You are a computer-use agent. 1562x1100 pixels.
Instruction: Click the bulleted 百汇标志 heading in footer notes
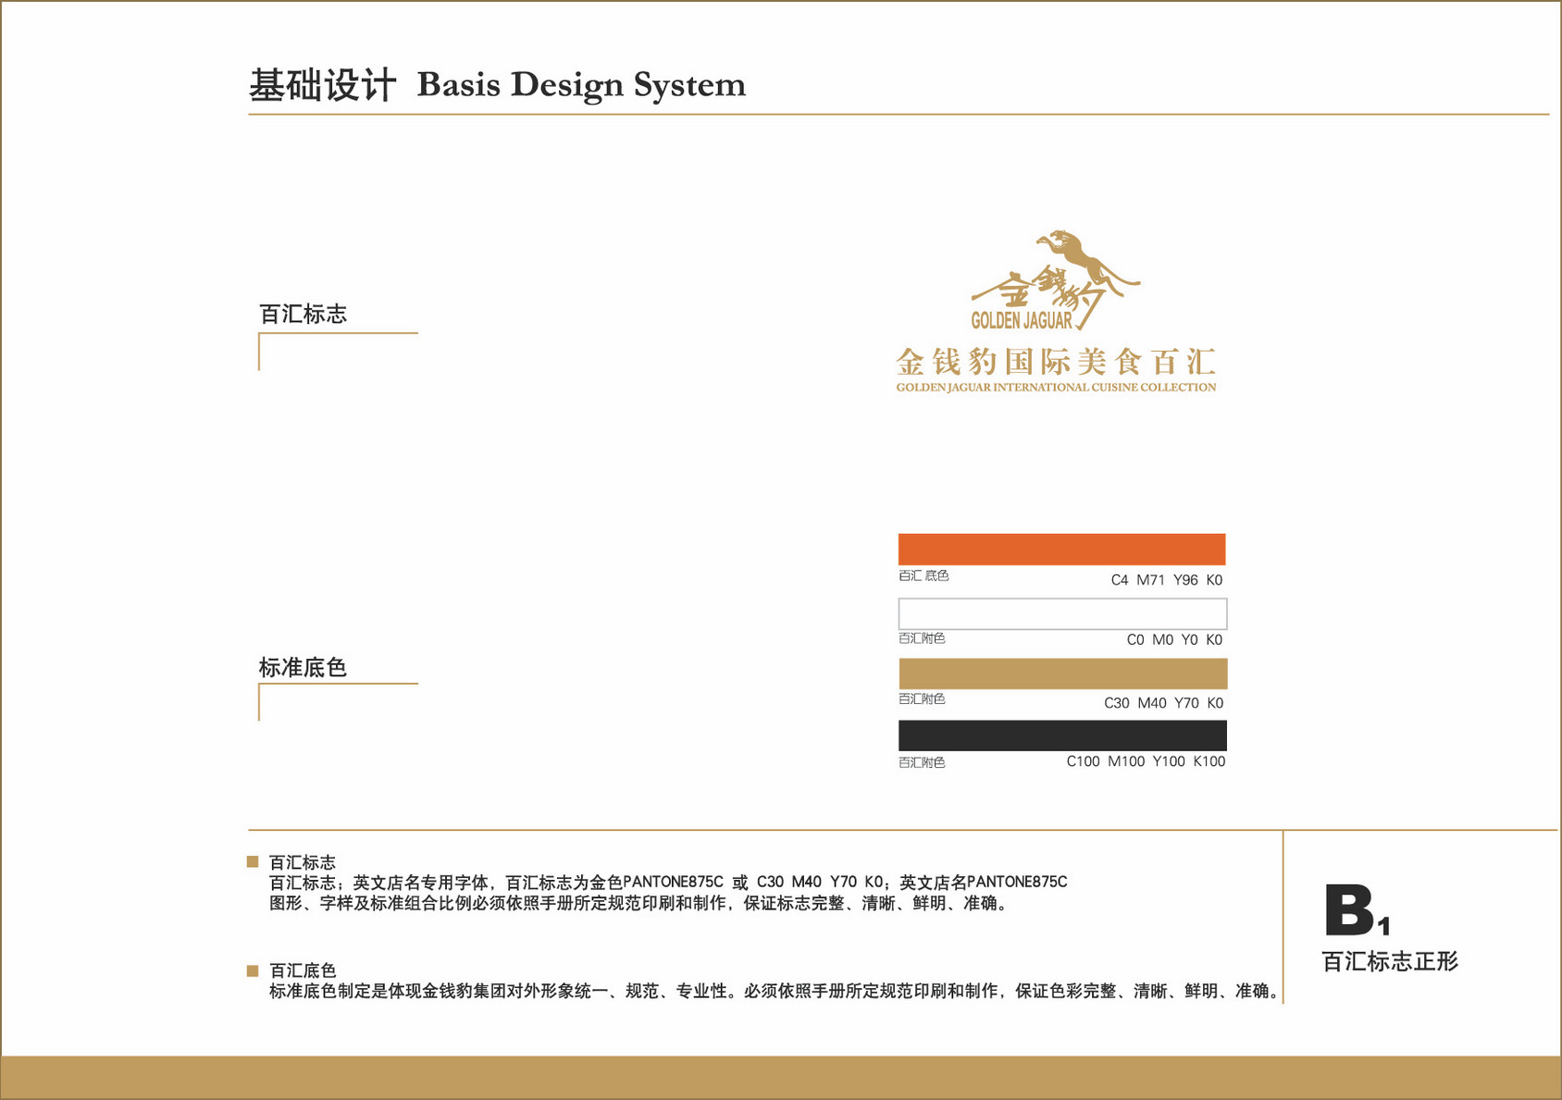(x=303, y=862)
